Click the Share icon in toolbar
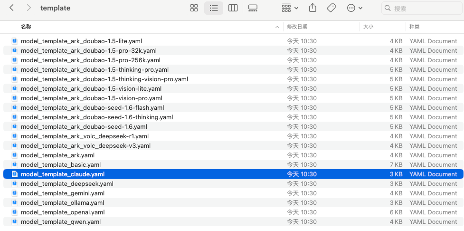Image resolution: width=464 pixels, height=231 pixels. (x=312, y=8)
